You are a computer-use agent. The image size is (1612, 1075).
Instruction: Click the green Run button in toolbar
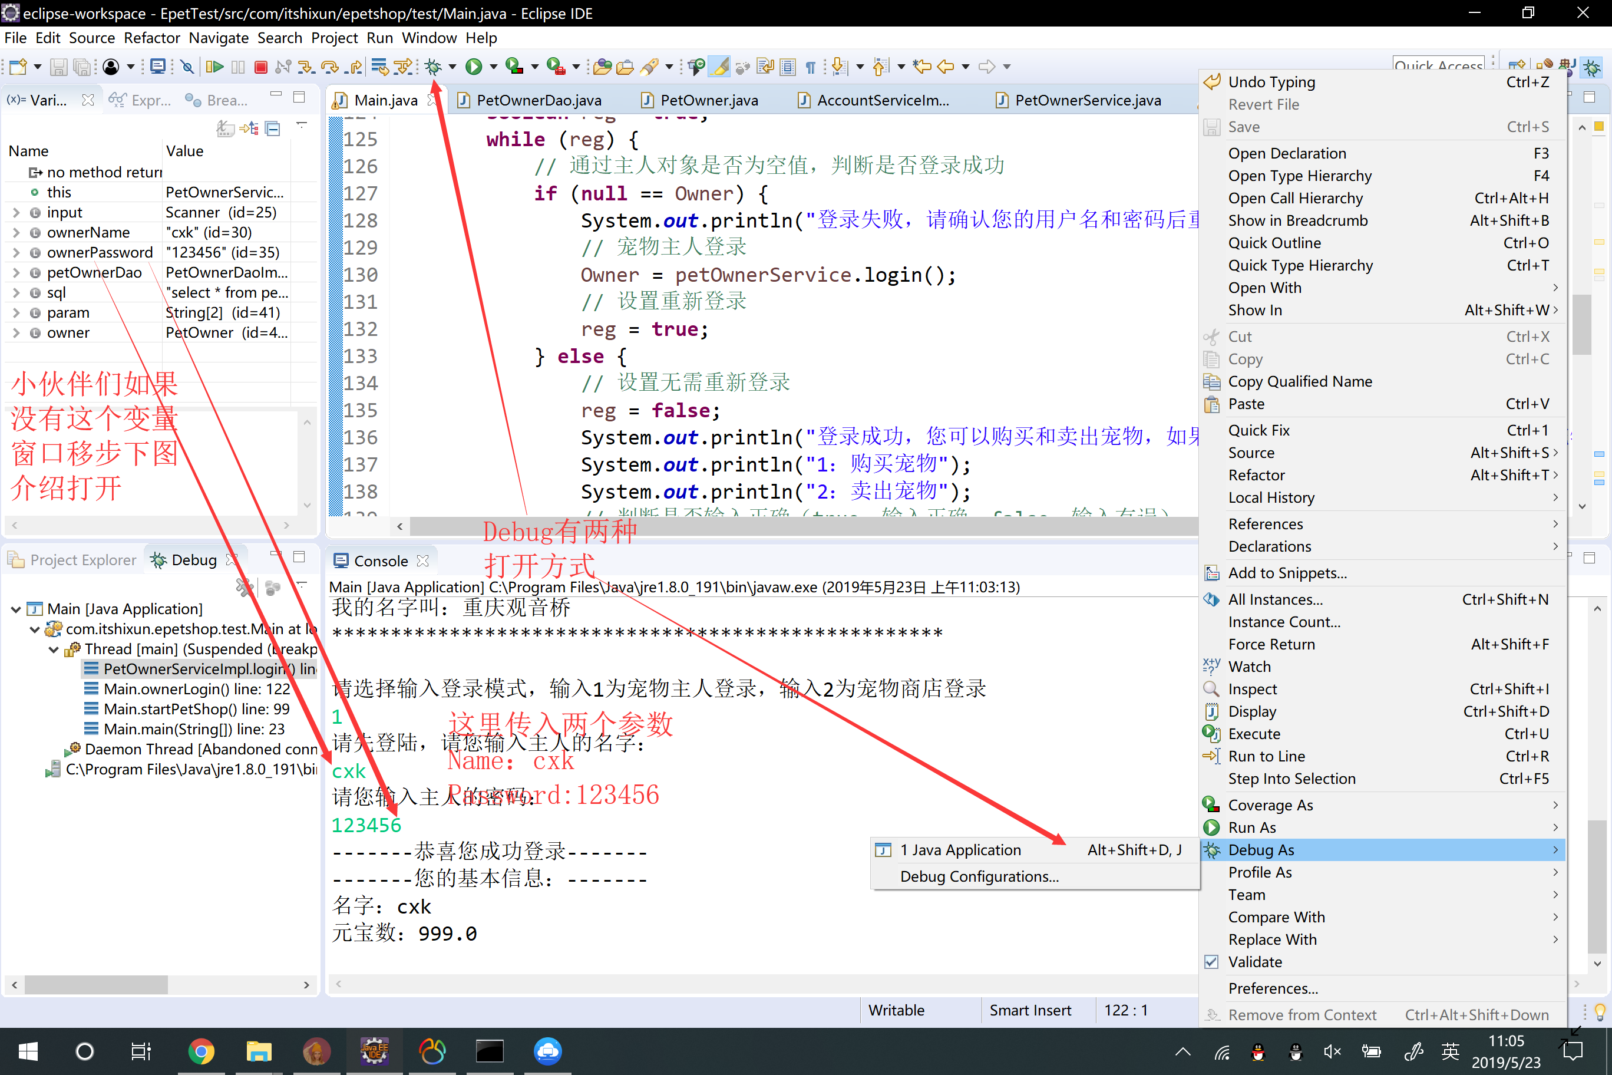point(473,67)
